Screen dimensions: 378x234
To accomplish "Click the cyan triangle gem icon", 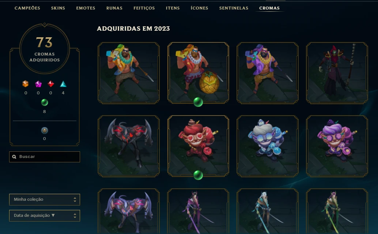I will 63,84.
